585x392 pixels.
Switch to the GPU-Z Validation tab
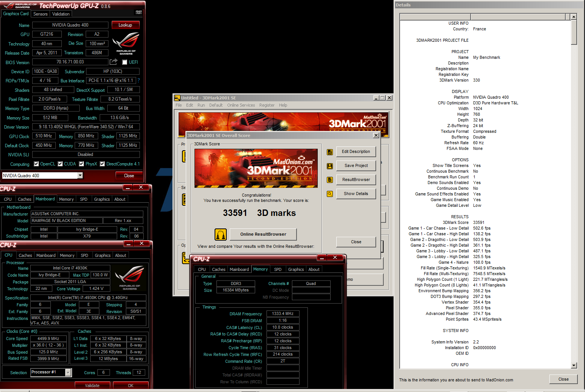(x=61, y=14)
